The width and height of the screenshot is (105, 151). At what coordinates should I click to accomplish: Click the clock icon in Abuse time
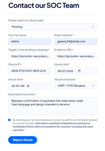pyautogui.click(x=28, y=86)
